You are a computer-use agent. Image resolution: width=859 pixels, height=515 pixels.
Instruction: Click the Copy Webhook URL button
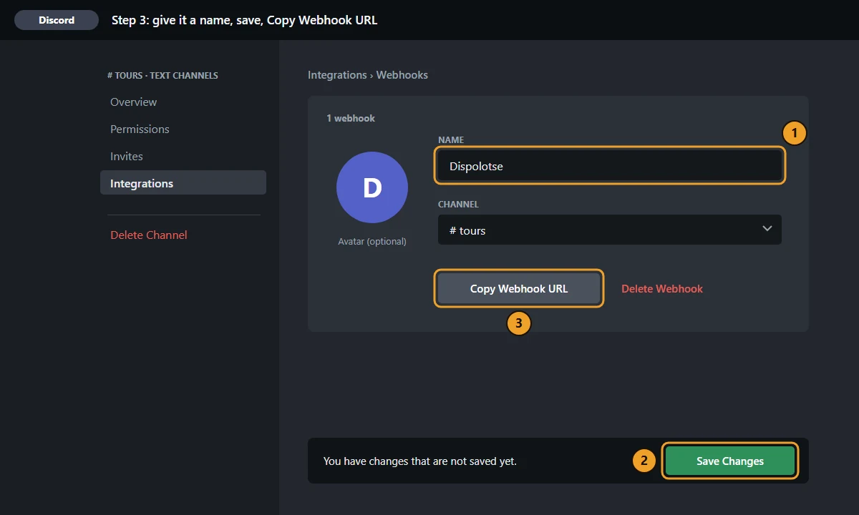pos(519,288)
